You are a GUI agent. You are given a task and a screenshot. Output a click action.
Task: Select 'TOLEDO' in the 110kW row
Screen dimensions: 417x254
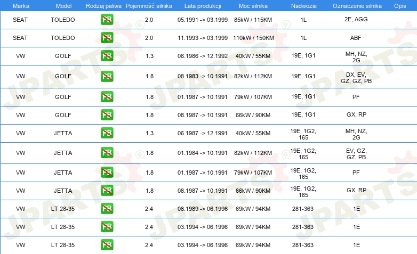(x=63, y=38)
